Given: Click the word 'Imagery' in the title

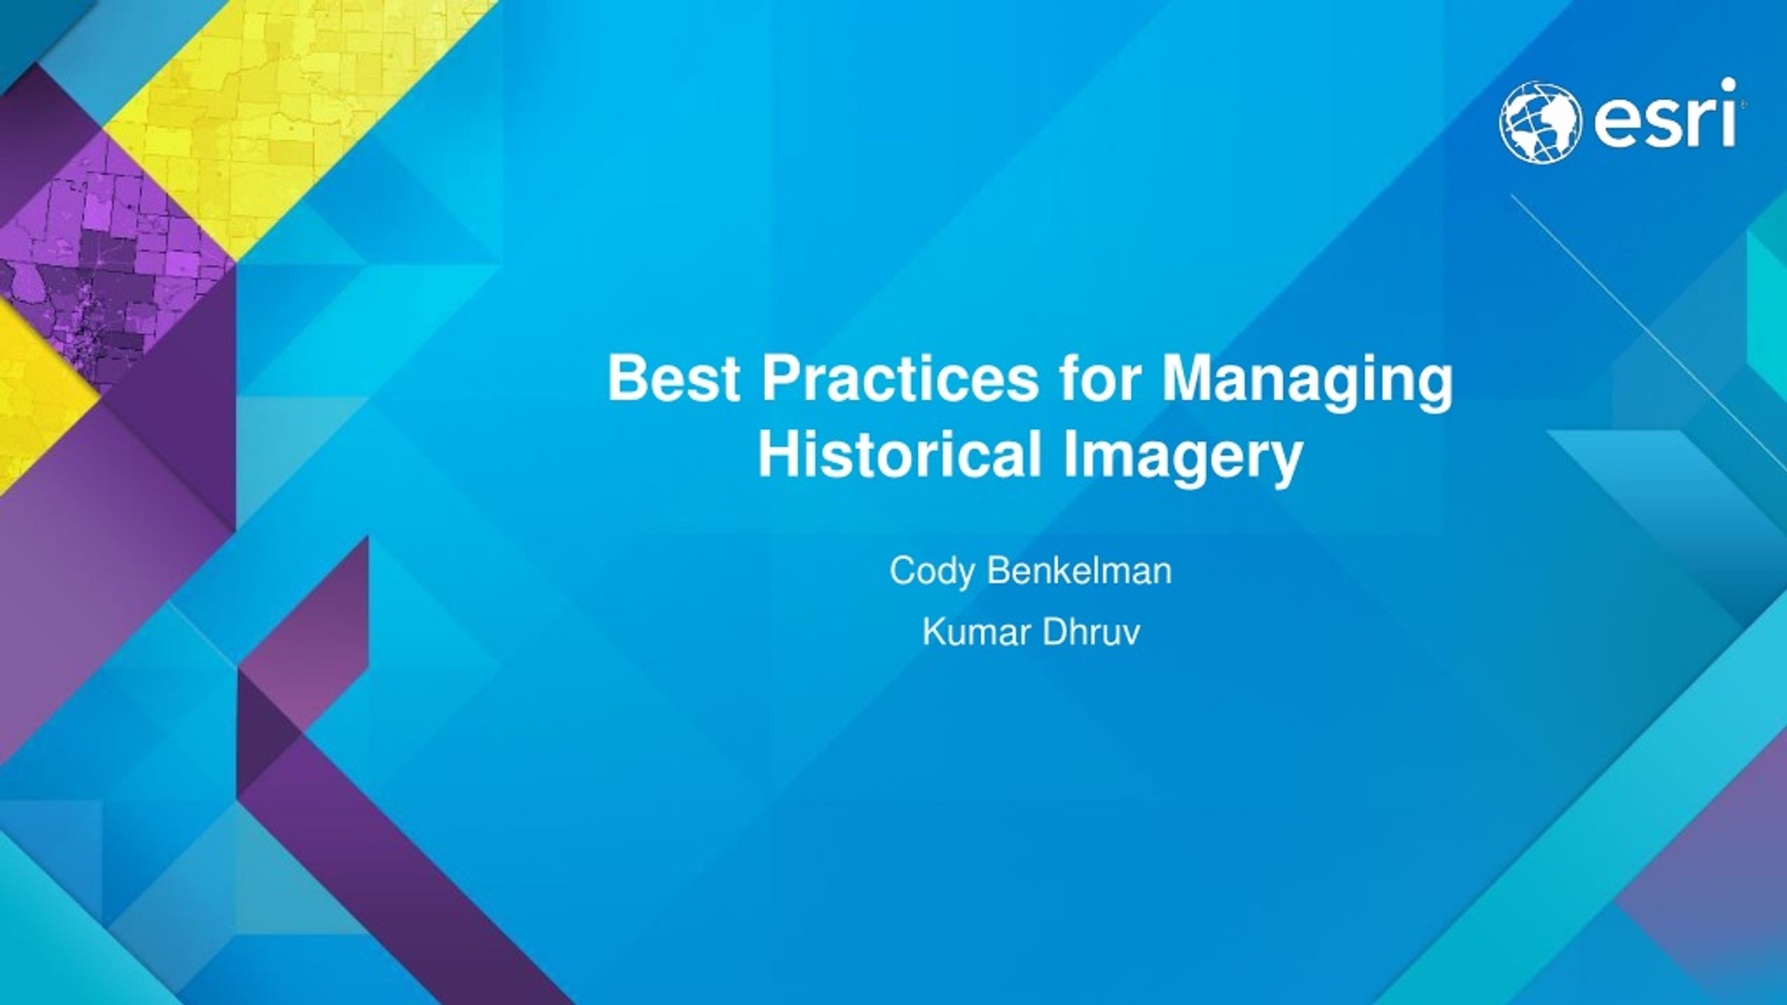Looking at the screenshot, I should click(1182, 458).
